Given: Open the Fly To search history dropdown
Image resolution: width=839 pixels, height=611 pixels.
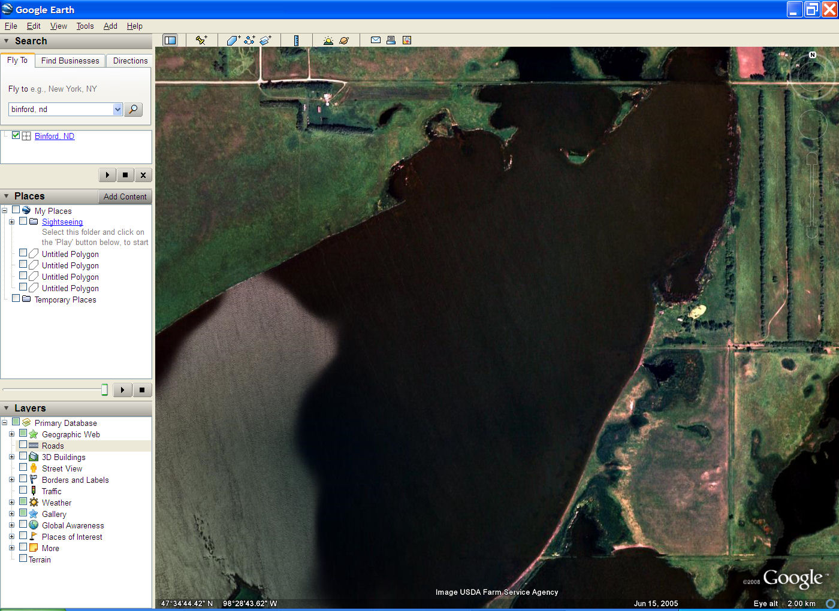Looking at the screenshot, I should (117, 109).
